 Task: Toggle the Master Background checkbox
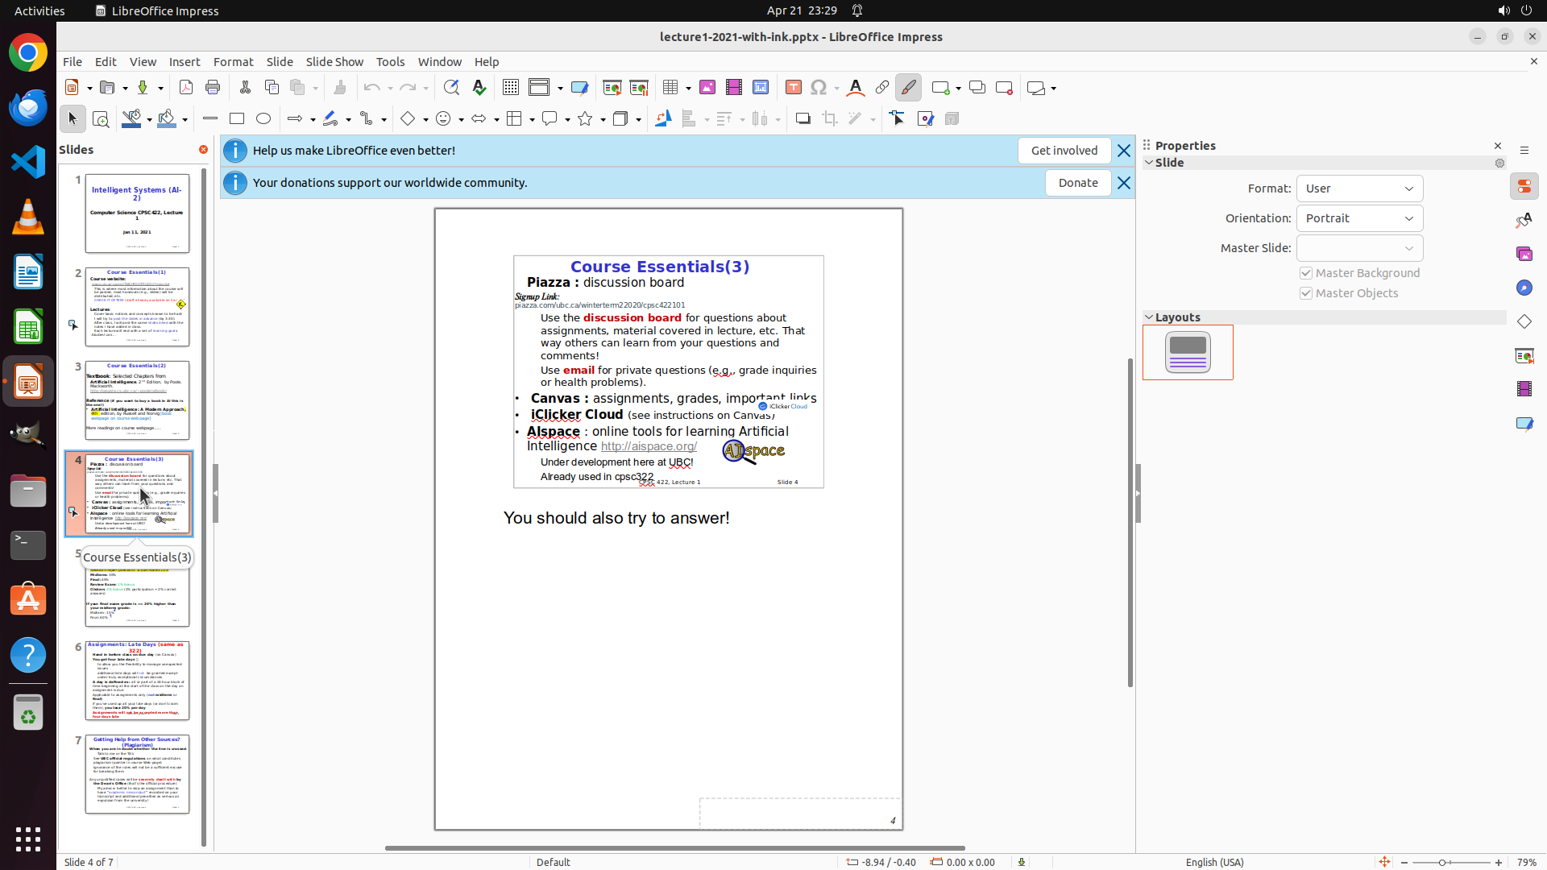pyautogui.click(x=1306, y=273)
